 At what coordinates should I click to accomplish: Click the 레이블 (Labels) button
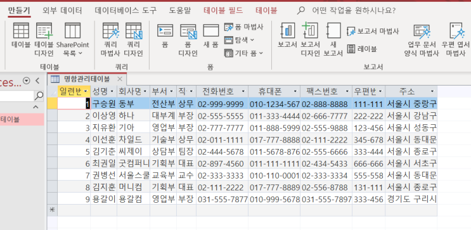(x=362, y=49)
